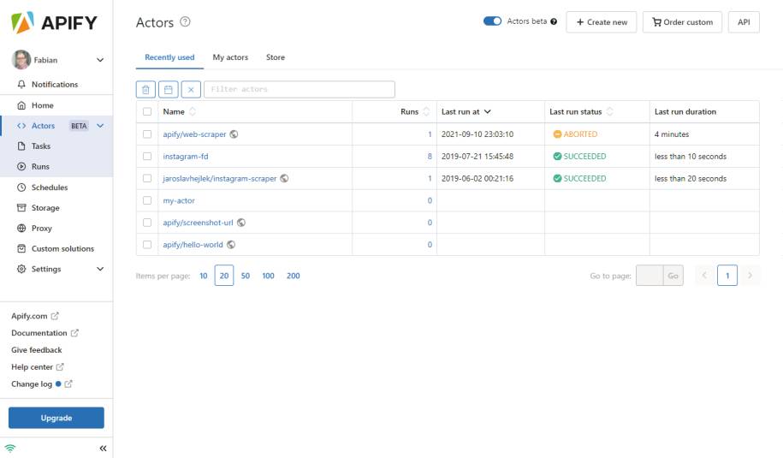The height and width of the screenshot is (458, 783).
Task: Open the my-actor link
Action: (179, 200)
